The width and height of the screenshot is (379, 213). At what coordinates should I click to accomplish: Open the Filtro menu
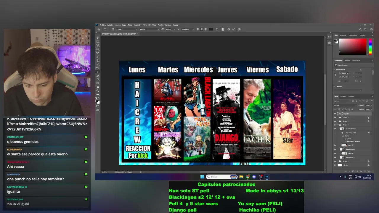[144, 25]
